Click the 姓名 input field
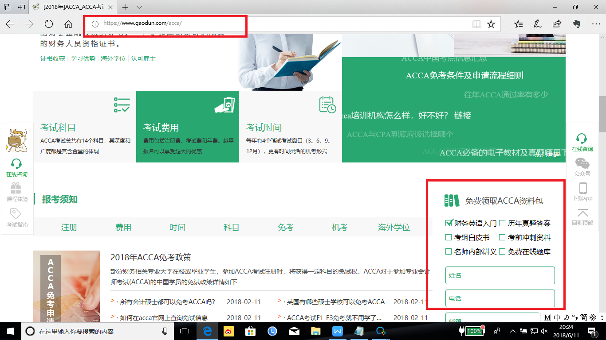Image resolution: width=606 pixels, height=340 pixels. coord(500,275)
